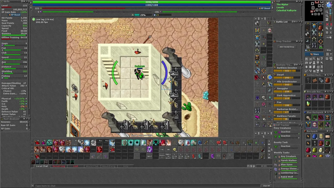Zoom out the minimap
The height and width of the screenshot is (188, 334).
327,12
